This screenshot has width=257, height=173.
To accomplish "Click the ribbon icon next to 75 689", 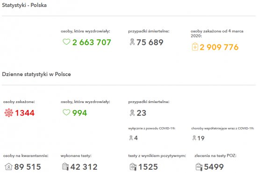I will (x=132, y=42).
